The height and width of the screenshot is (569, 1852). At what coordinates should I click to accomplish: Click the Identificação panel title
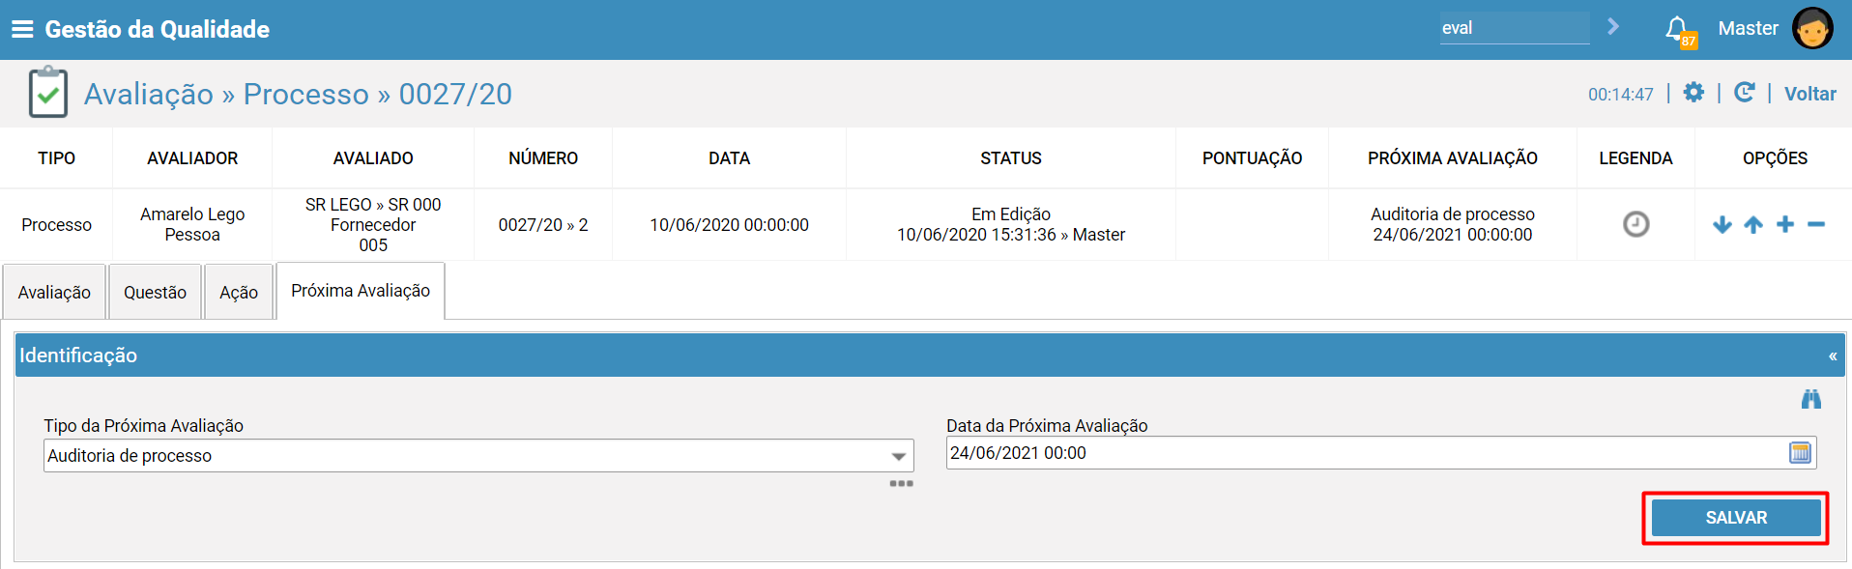coord(78,356)
